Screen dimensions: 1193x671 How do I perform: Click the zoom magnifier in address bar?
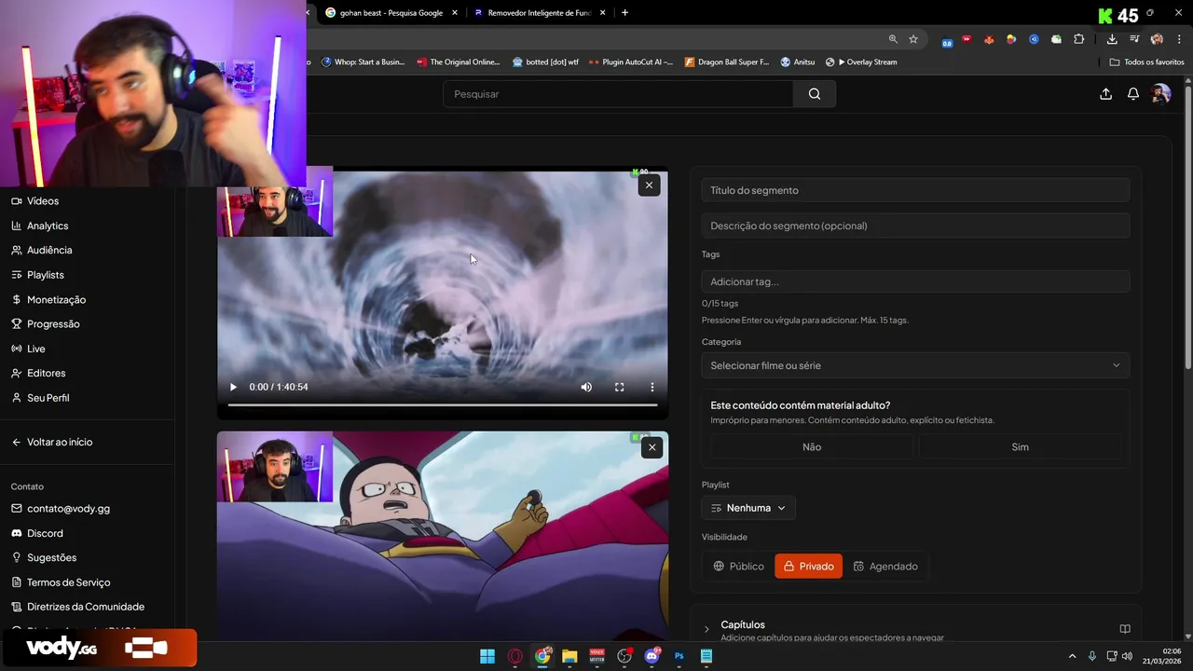(x=893, y=39)
